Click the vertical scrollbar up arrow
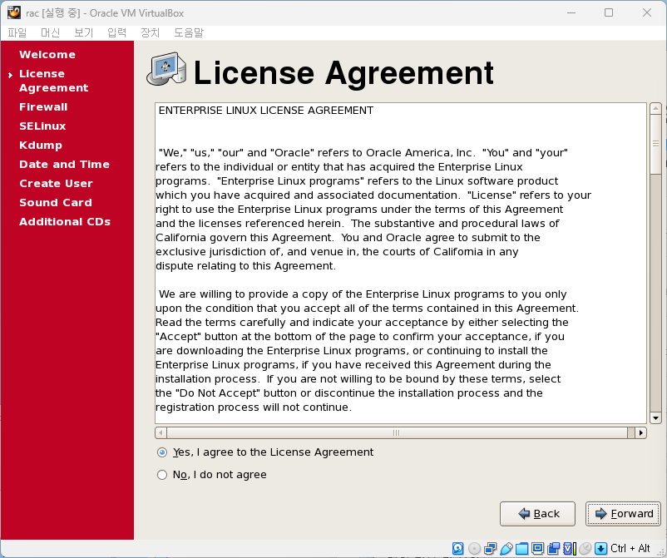 point(655,108)
